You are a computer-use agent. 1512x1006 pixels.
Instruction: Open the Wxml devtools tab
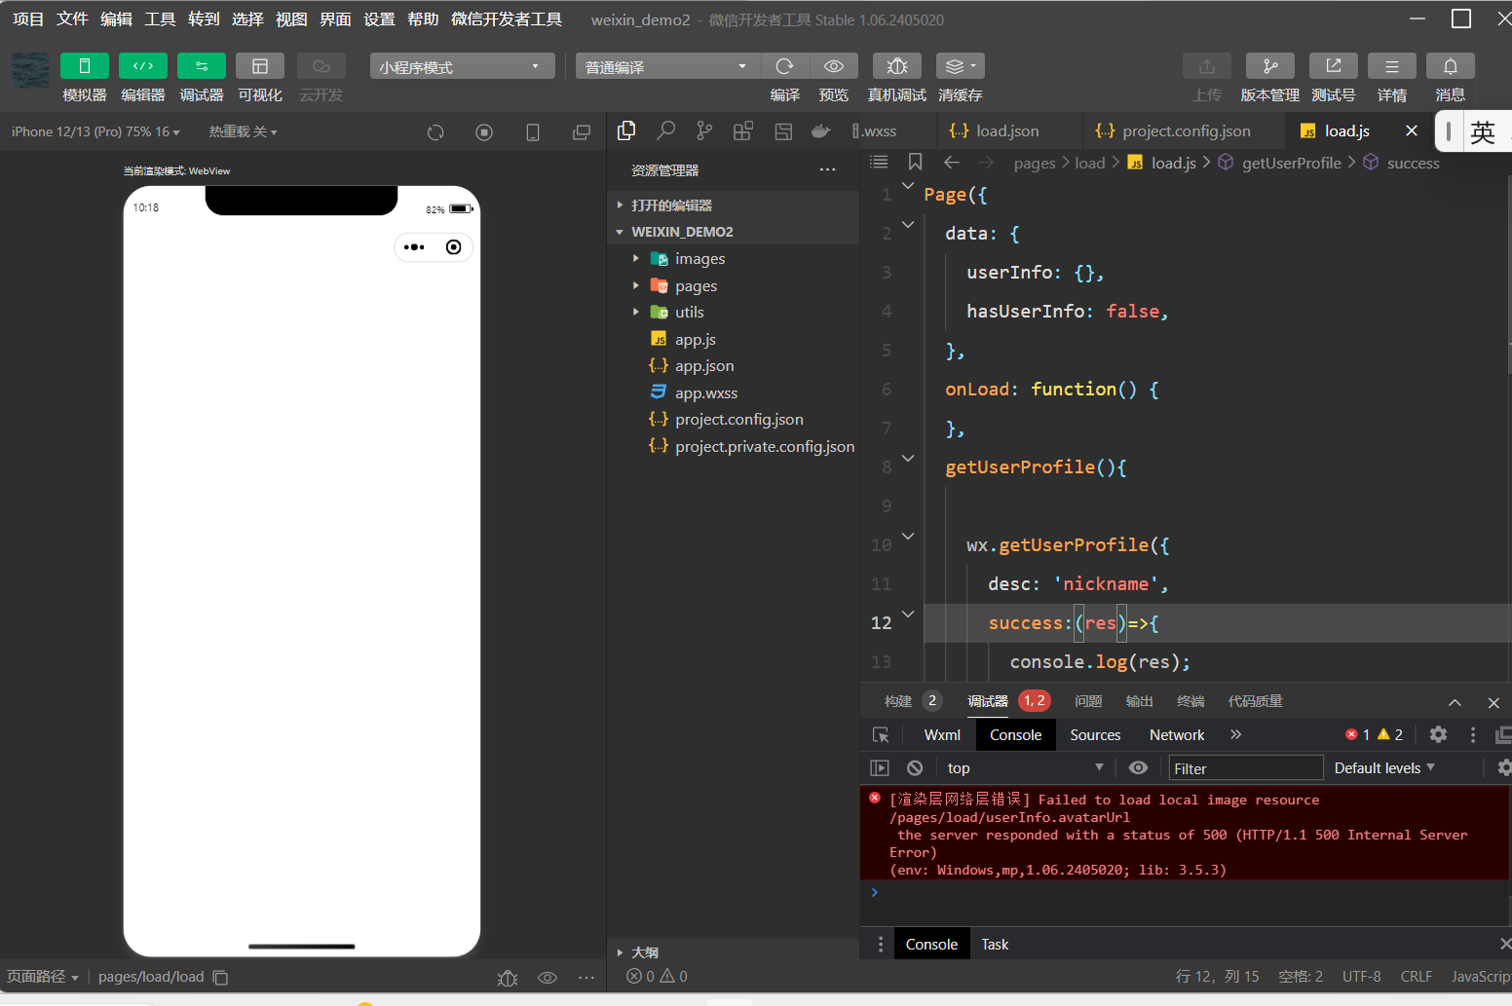(942, 735)
